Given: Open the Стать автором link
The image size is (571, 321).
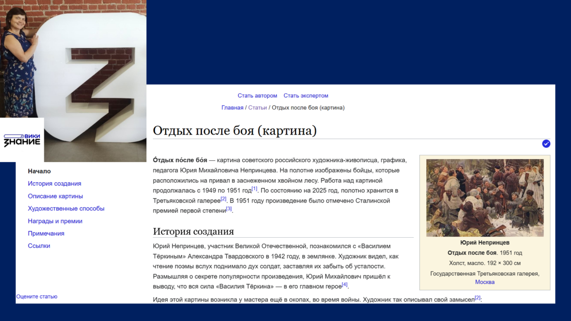Looking at the screenshot, I should [x=257, y=96].
